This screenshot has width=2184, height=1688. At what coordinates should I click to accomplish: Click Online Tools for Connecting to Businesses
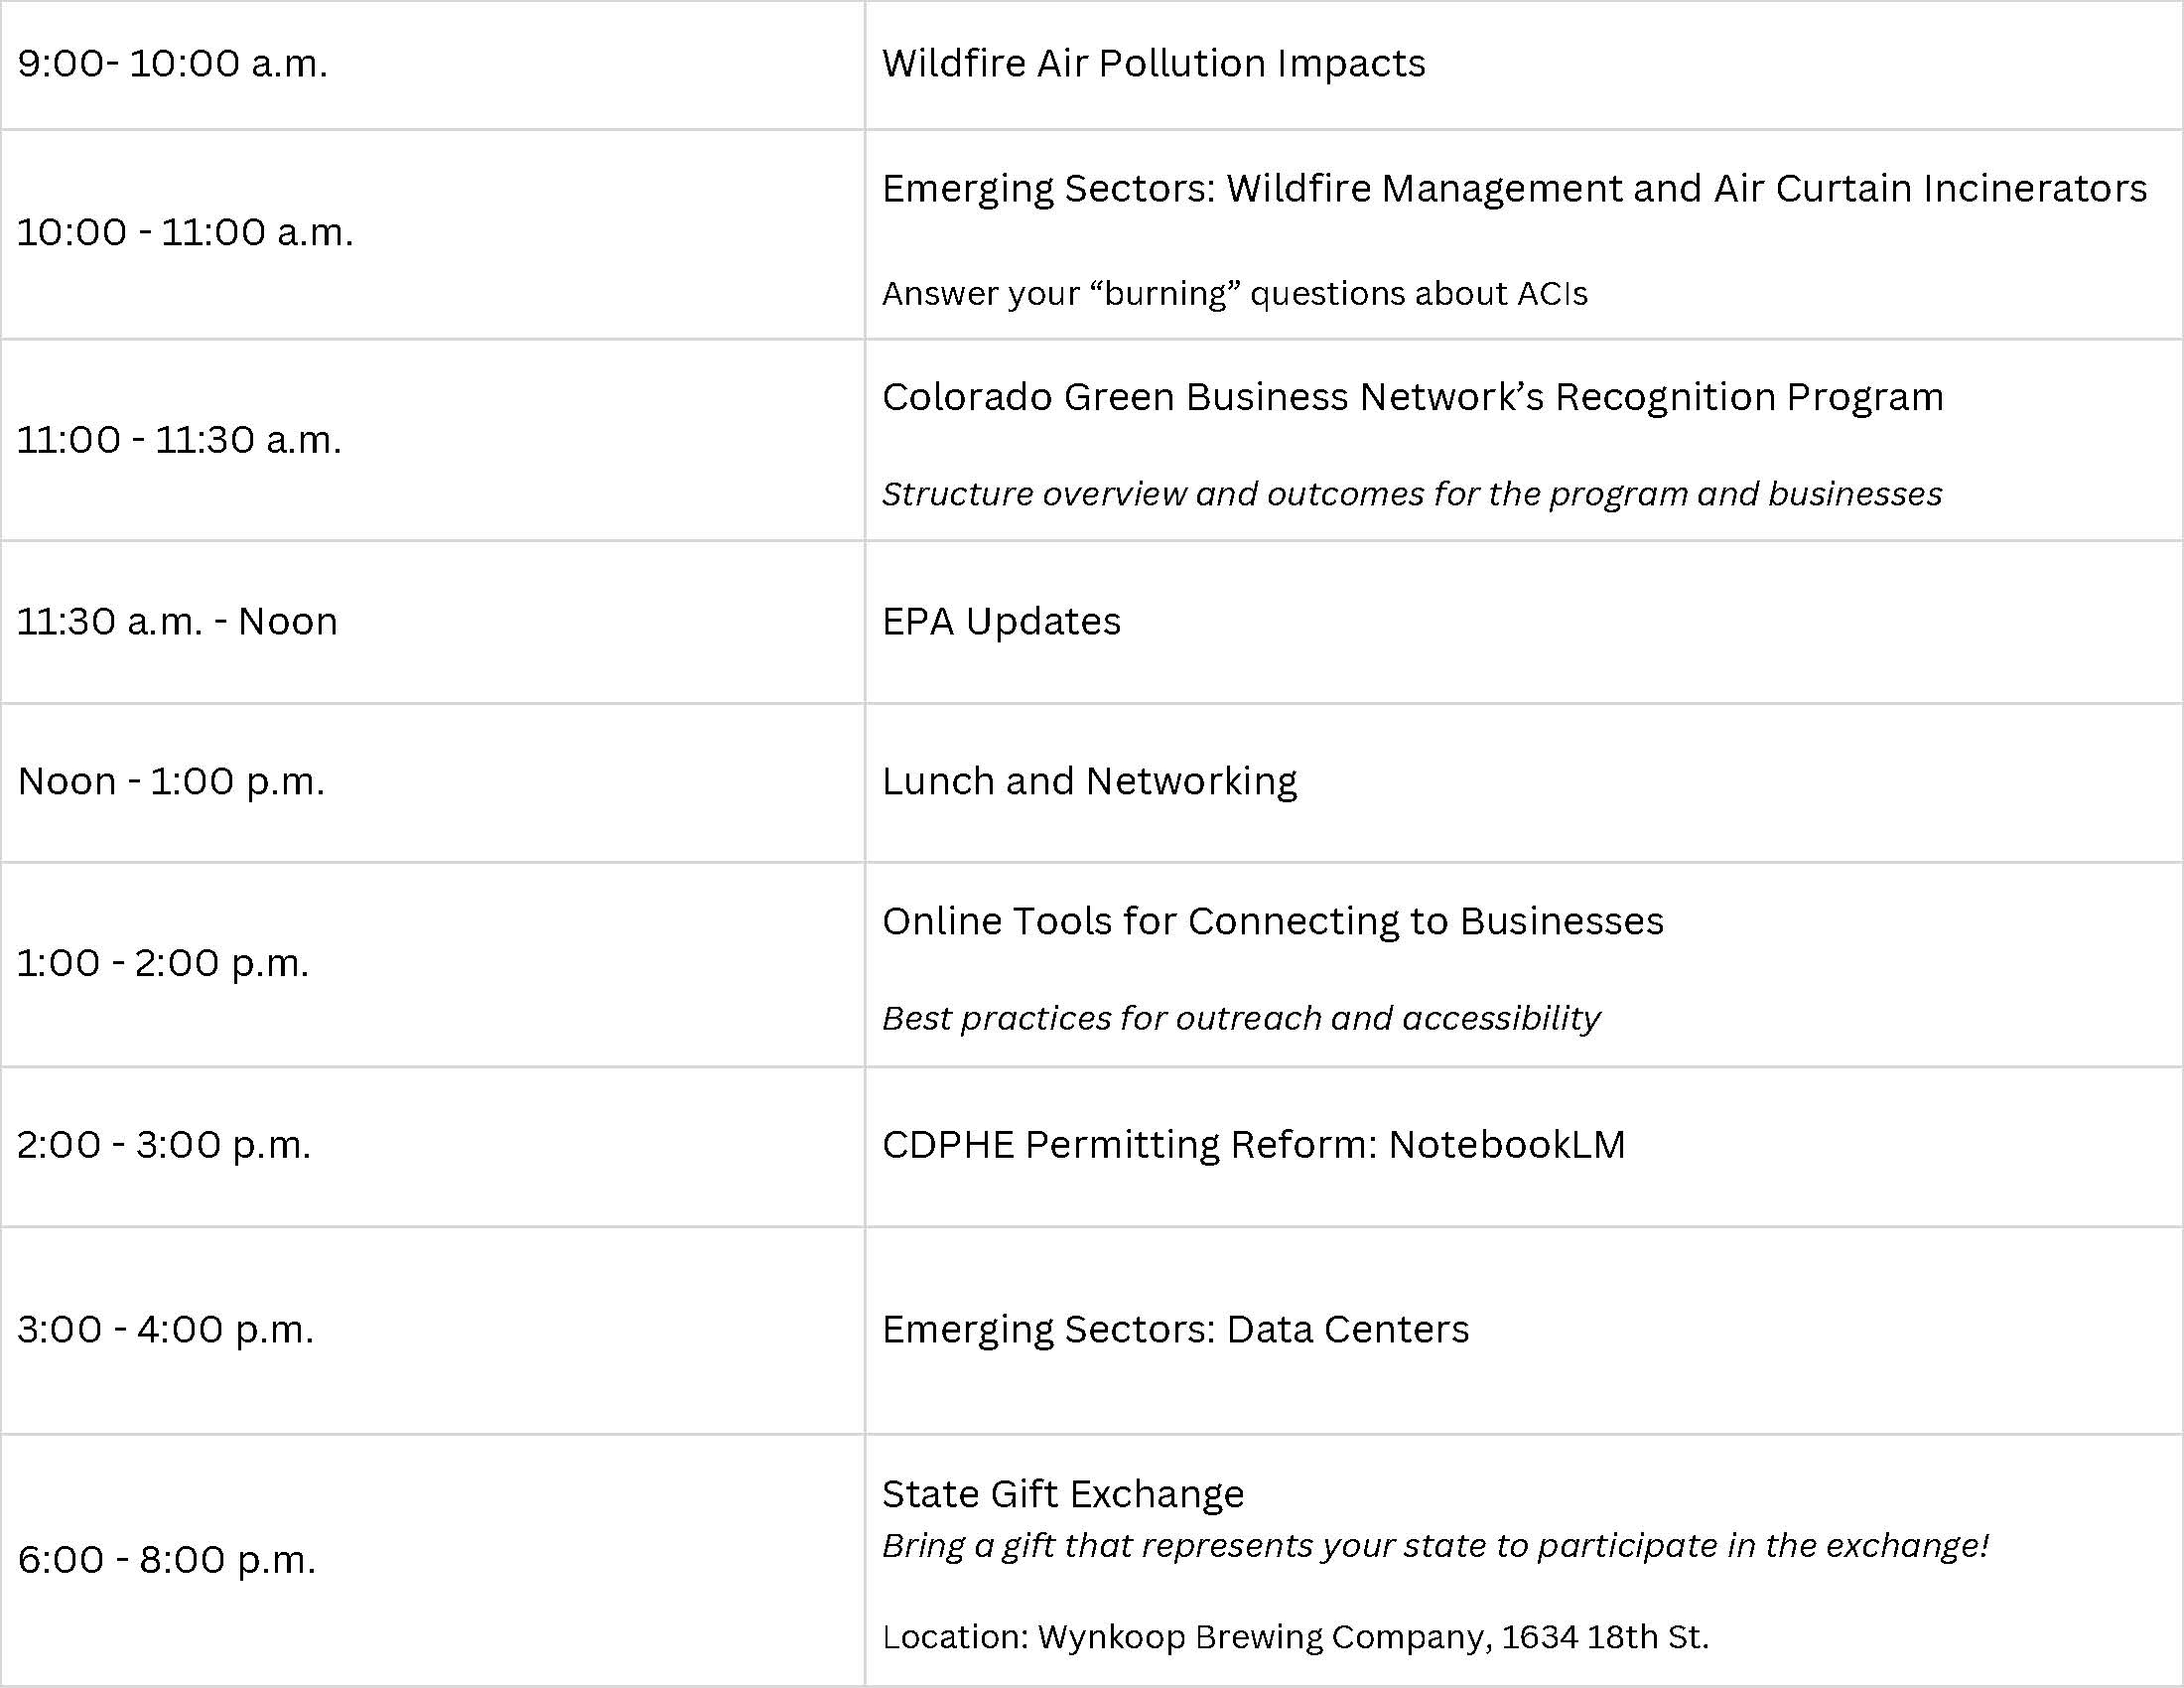click(x=1272, y=922)
